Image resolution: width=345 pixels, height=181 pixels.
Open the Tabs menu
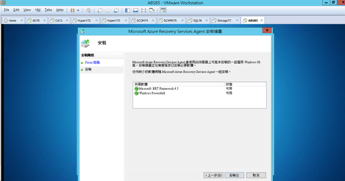tap(48, 10)
